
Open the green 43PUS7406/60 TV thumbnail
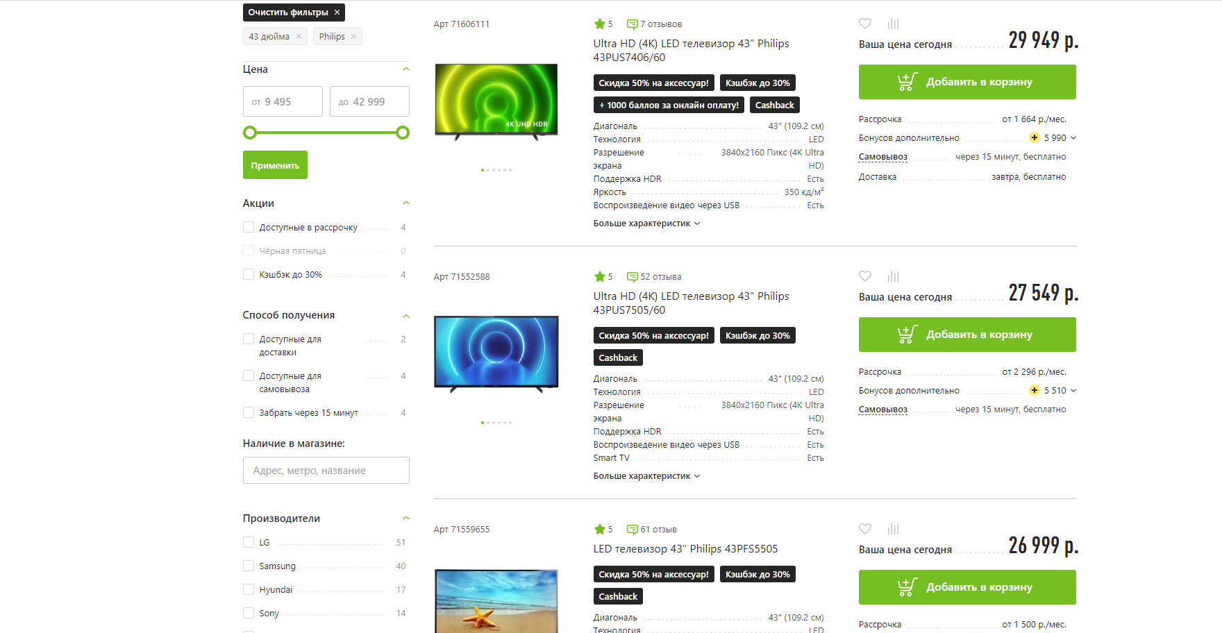click(x=496, y=101)
